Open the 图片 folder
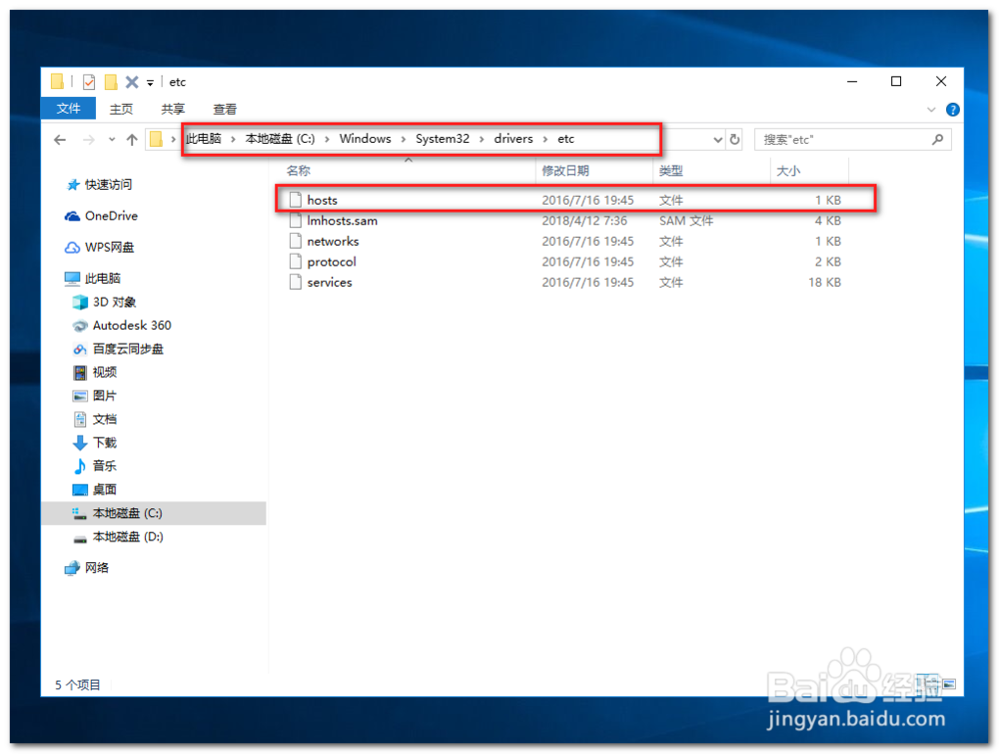The height and width of the screenshot is (754, 999). pos(105,396)
